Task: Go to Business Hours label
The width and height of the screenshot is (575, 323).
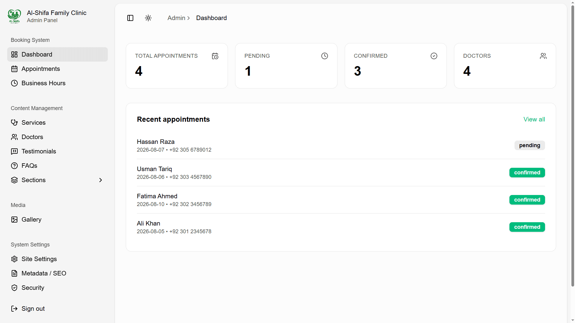Action: point(43,83)
